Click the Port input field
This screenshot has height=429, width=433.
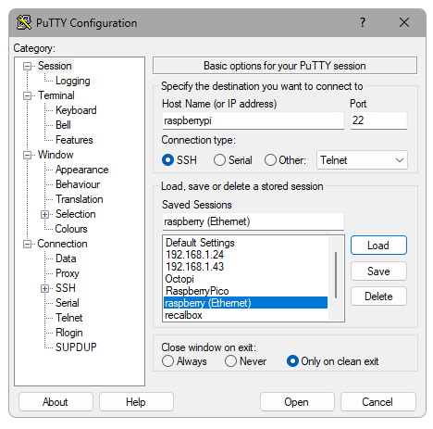point(378,120)
